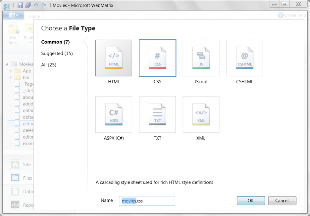Select the Suggested (15) category
Viewport: 310px width, 216px height.
(x=57, y=53)
